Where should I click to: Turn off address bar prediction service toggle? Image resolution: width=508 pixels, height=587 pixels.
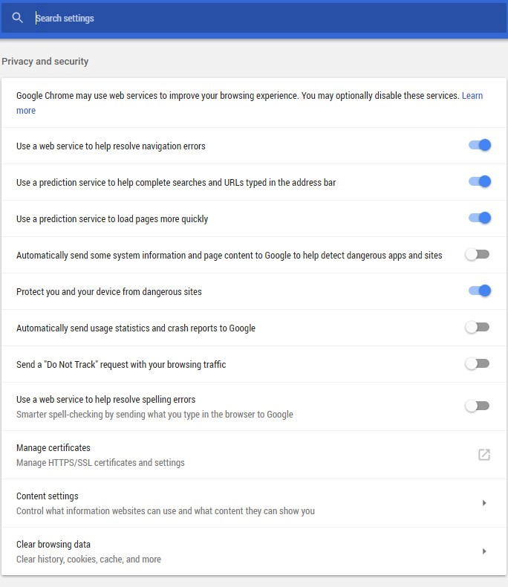480,181
